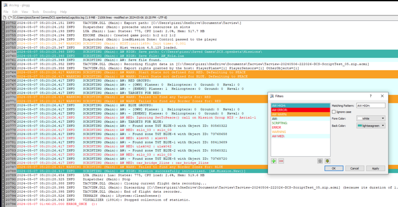Image resolution: width=398 pixels, height=207 pixels.
Task: Open the Back Color dropdown showing lightseagreen
Action: 371,126
